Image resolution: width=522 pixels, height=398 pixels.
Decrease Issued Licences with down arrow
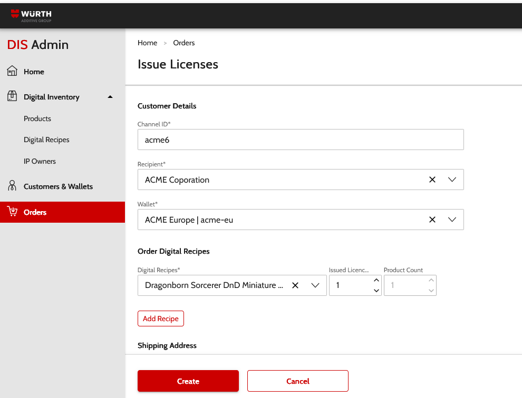(x=376, y=291)
